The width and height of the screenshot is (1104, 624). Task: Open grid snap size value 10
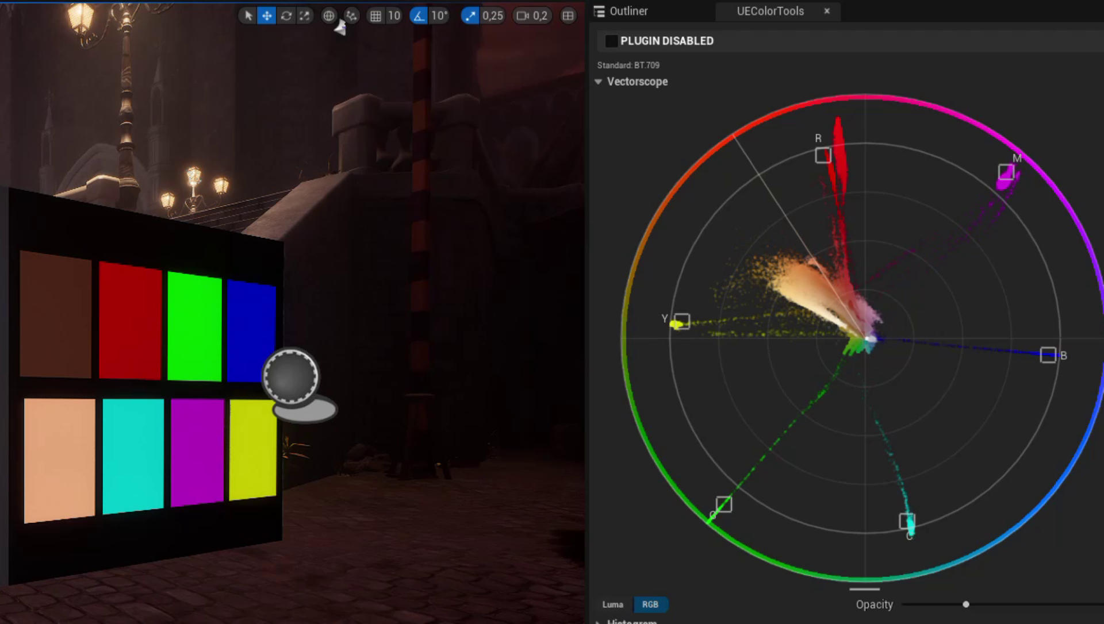pos(394,16)
